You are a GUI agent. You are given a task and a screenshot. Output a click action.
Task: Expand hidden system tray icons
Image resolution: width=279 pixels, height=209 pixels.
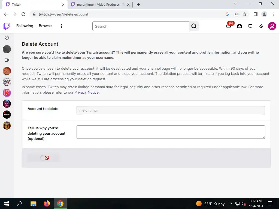231,204
